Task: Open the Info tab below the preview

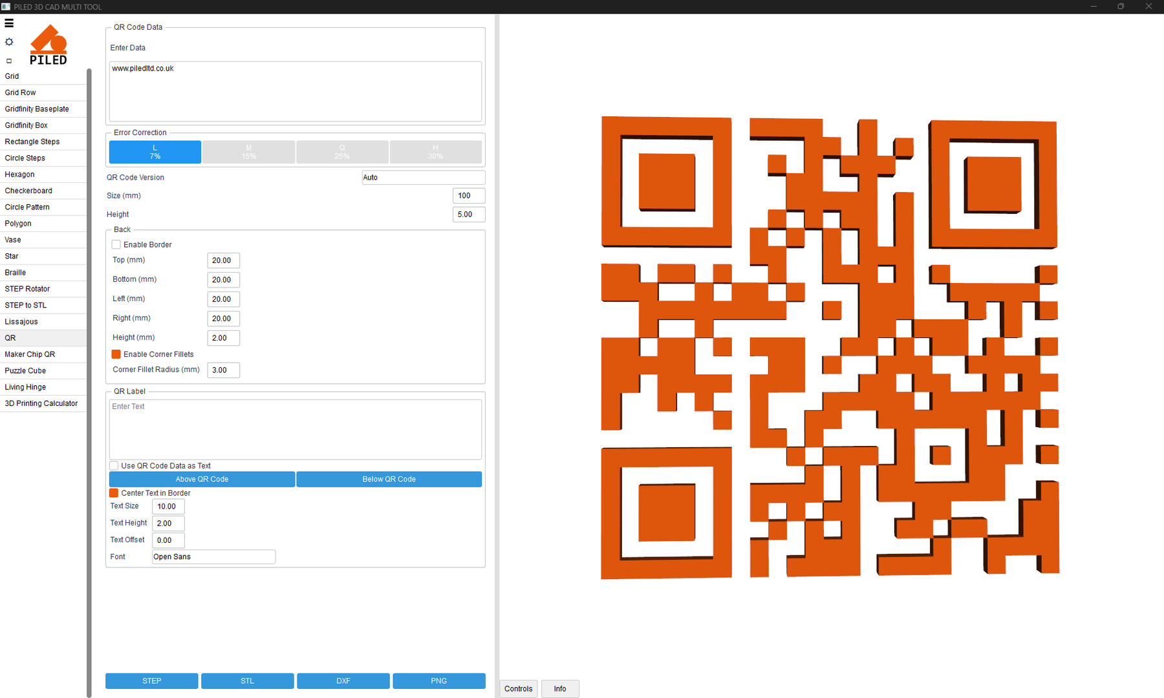Action: [560, 689]
